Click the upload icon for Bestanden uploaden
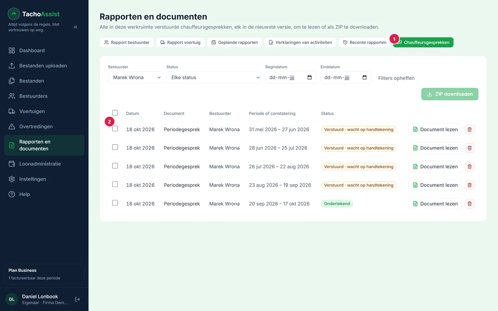The width and height of the screenshot is (498, 311). pos(12,66)
